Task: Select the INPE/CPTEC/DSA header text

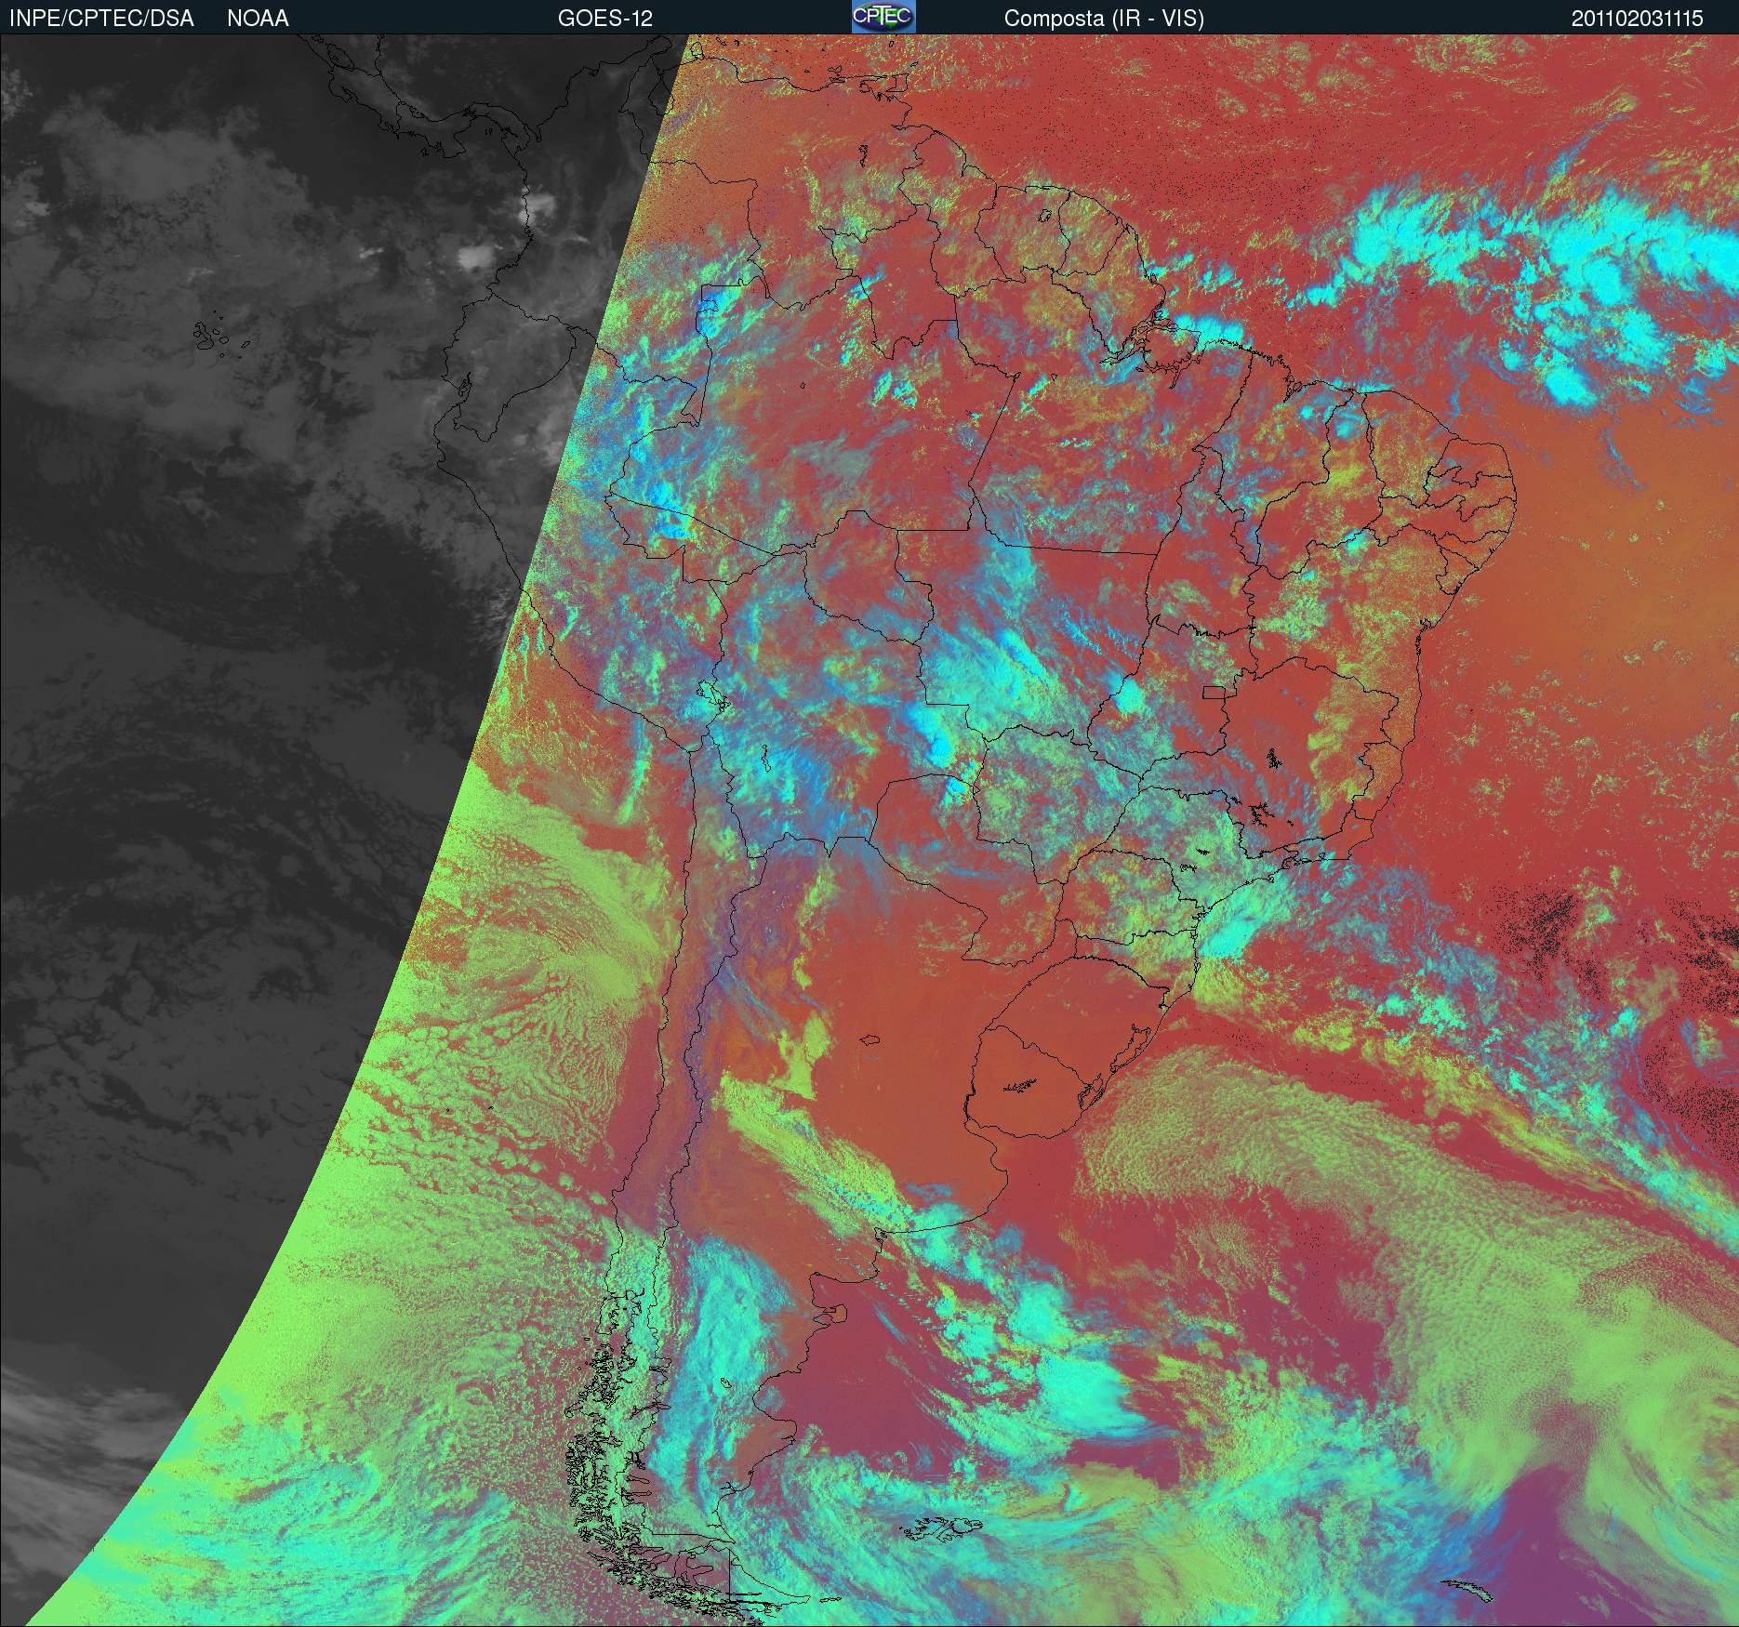Action: (x=101, y=19)
